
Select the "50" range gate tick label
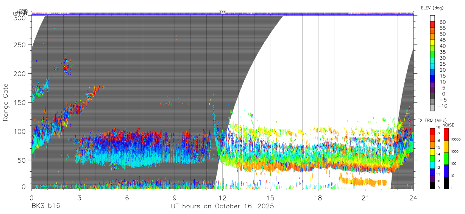(x=22, y=160)
